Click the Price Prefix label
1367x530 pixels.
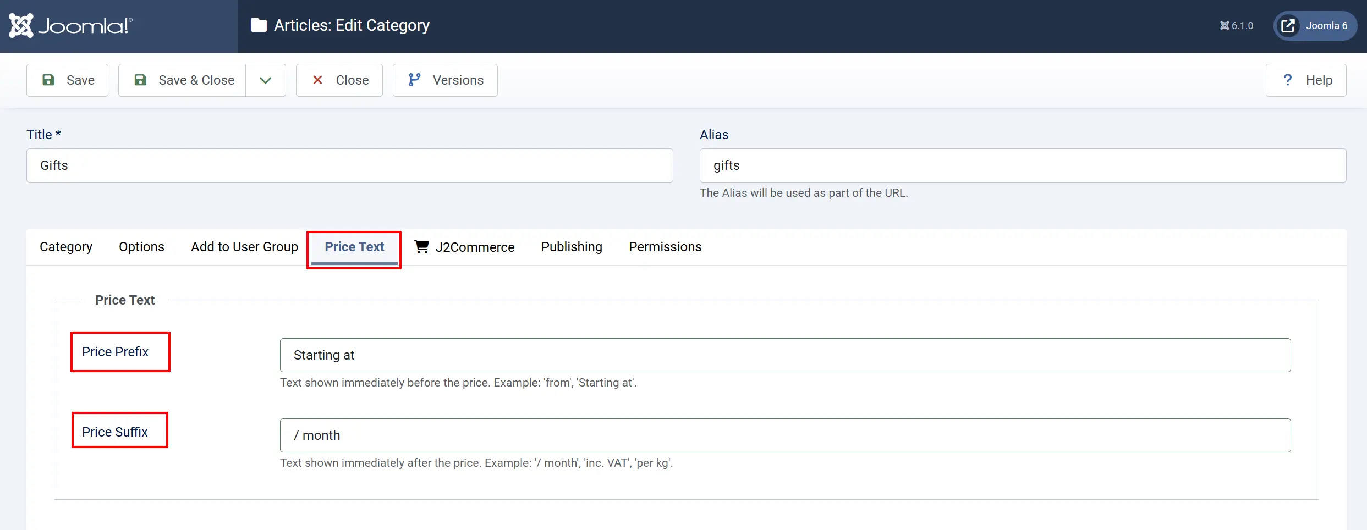coord(115,352)
